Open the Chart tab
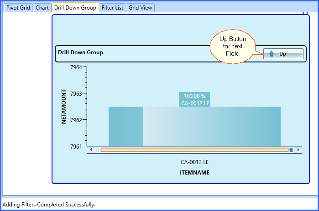This screenshot has height=211, width=319. (42, 8)
